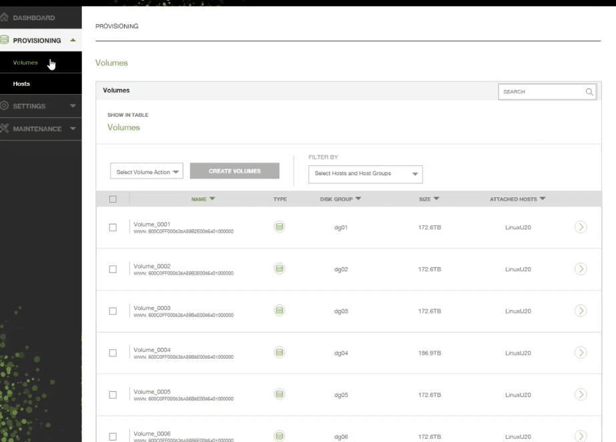Open details arrow for Volume_0003
This screenshot has width=616, height=442.
tap(580, 311)
